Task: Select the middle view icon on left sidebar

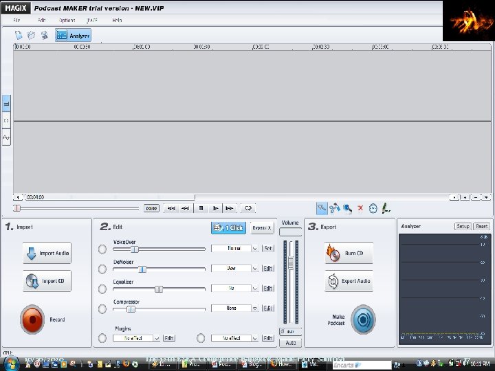Action: (x=6, y=120)
